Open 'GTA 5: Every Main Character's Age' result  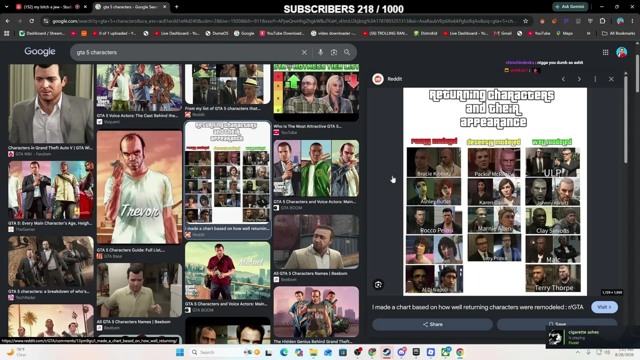point(50,196)
